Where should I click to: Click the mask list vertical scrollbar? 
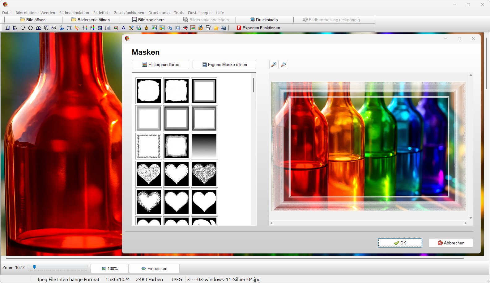point(254,85)
